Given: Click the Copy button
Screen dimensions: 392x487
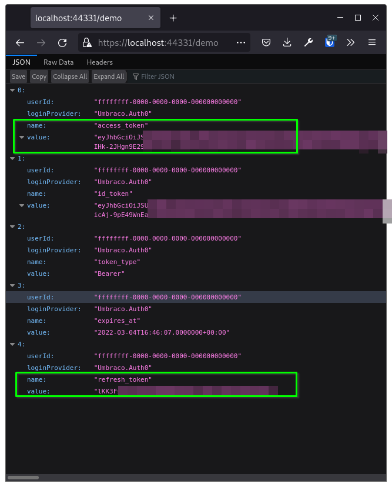Looking at the screenshot, I should [x=39, y=76].
